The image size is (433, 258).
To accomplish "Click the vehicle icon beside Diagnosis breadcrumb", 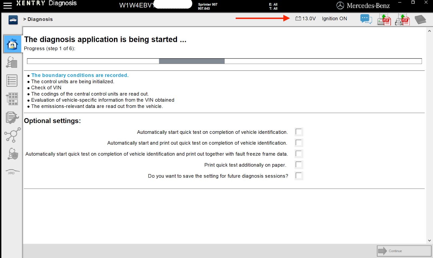I will [13, 20].
